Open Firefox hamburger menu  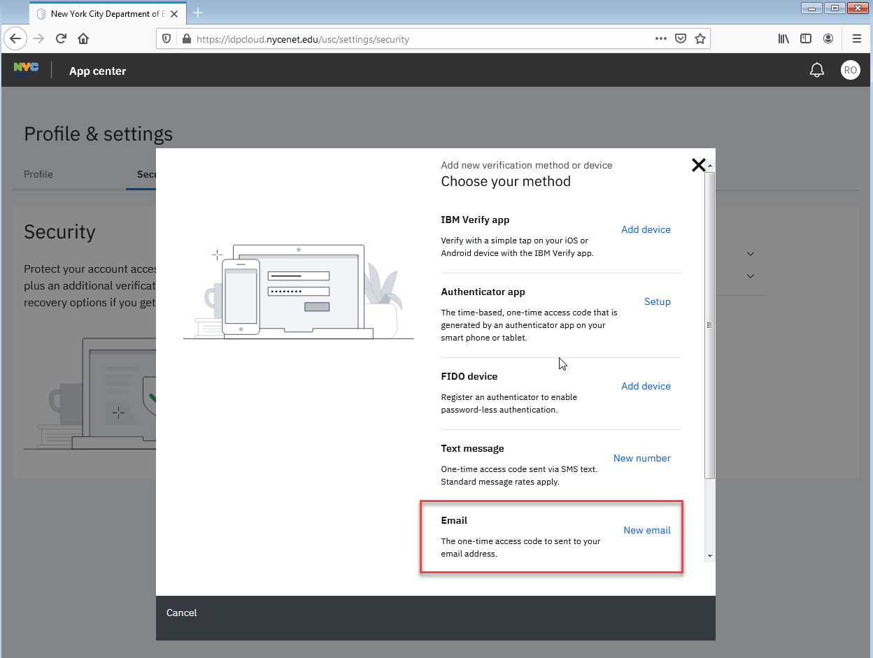tap(856, 39)
